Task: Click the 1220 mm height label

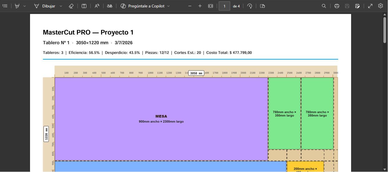Action: tap(46, 134)
